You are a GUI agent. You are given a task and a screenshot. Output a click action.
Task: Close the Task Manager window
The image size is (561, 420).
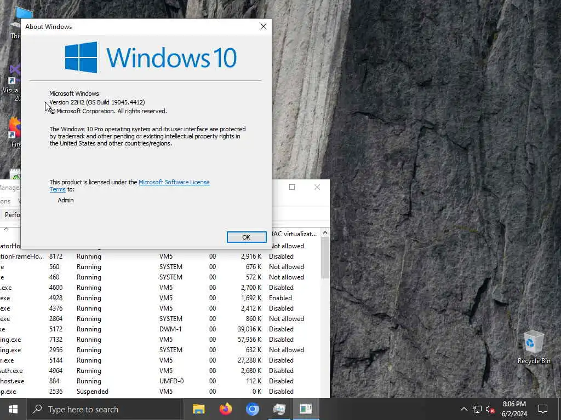coord(317,187)
